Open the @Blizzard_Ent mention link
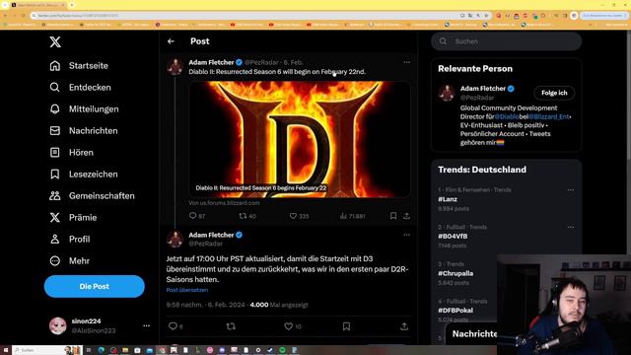Screen dimensions: 631x355 549,116
